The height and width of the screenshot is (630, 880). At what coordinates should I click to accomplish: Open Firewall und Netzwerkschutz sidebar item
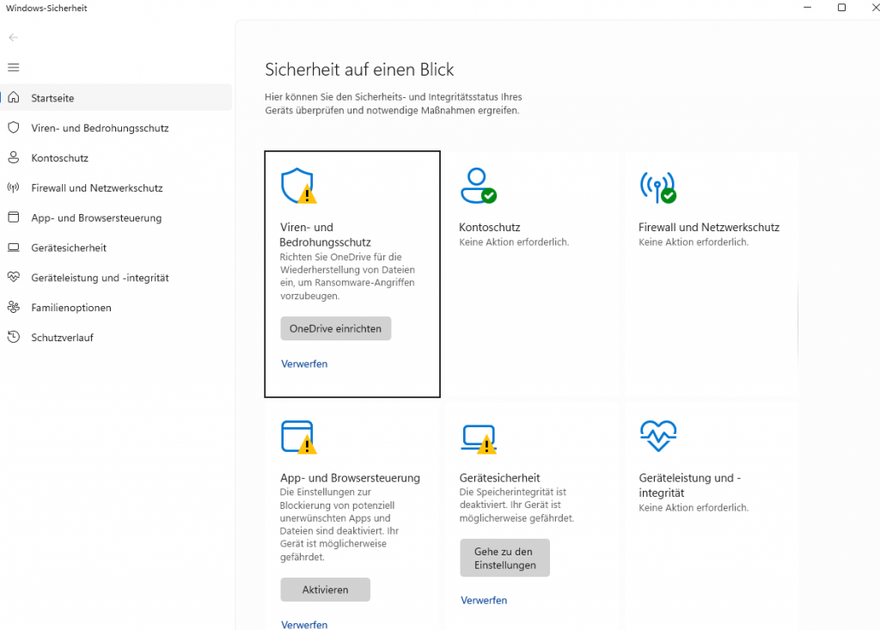click(x=96, y=188)
